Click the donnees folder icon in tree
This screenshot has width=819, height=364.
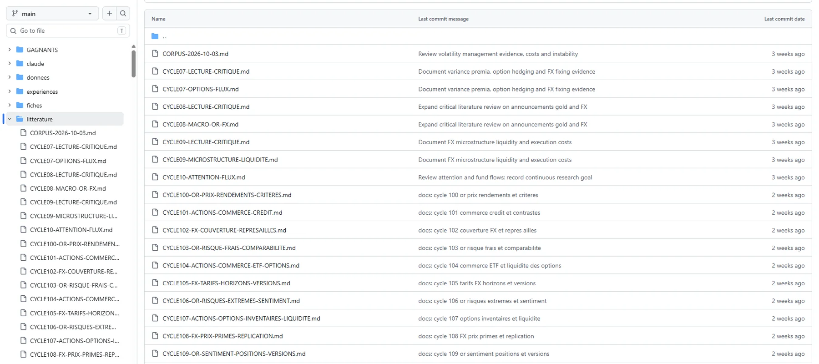point(20,77)
